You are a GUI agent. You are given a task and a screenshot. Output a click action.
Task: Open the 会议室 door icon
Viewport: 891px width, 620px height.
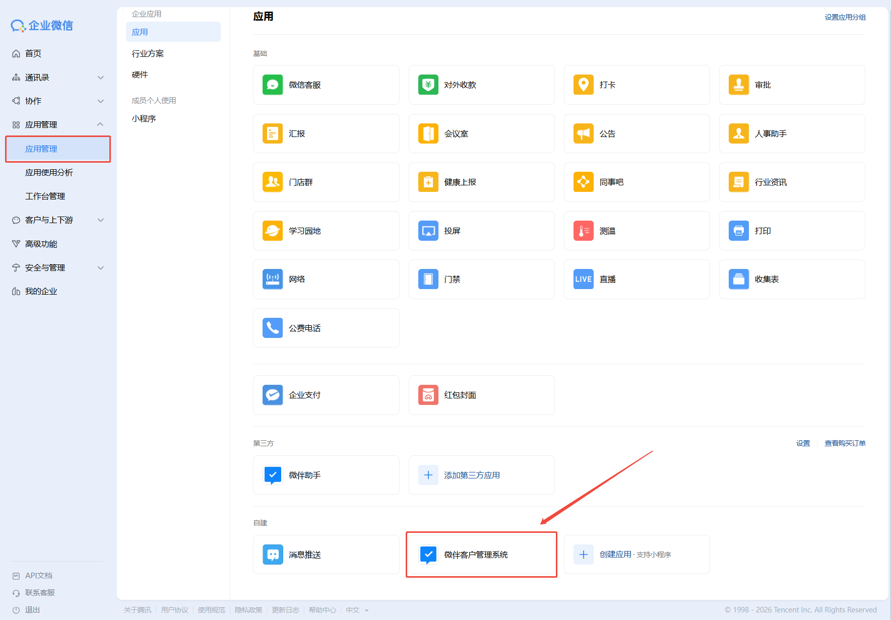[x=428, y=133]
